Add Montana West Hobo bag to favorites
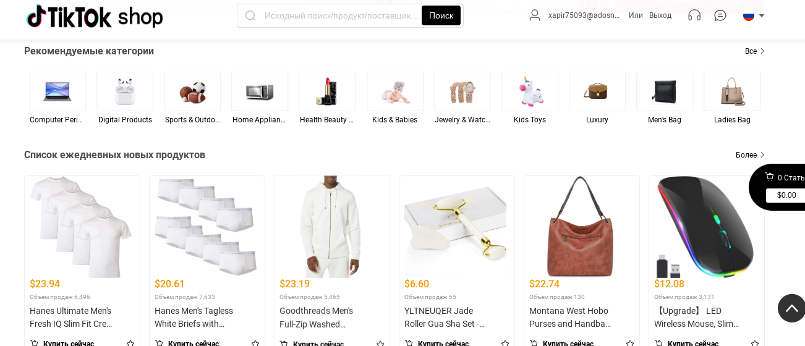This screenshot has height=346, width=805. tap(630, 343)
